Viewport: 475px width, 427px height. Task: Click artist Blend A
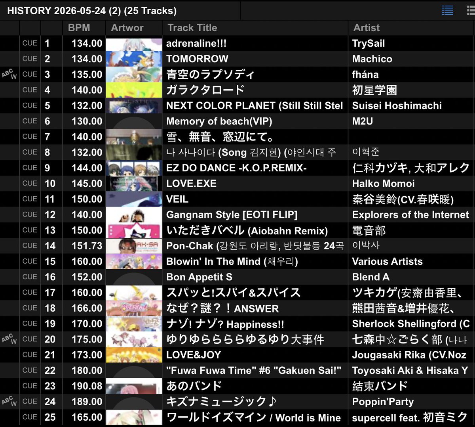tap(371, 277)
